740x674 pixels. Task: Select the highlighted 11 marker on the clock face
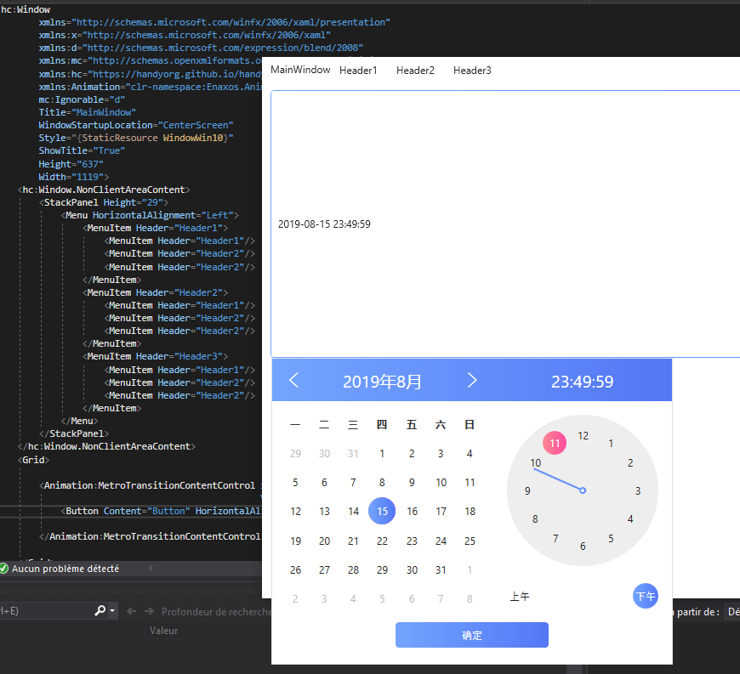(554, 442)
